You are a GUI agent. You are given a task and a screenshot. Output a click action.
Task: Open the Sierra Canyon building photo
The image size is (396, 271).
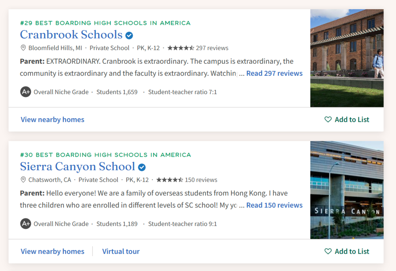[x=347, y=190]
